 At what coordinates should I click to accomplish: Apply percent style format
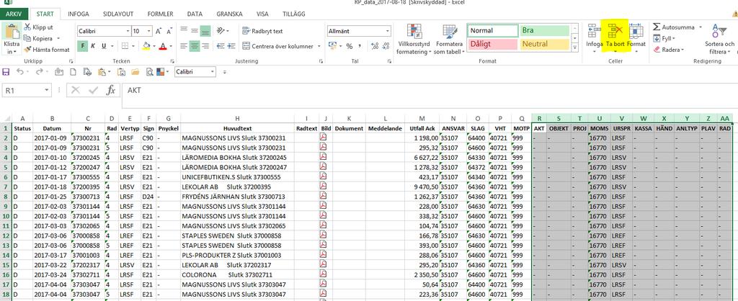pos(350,46)
